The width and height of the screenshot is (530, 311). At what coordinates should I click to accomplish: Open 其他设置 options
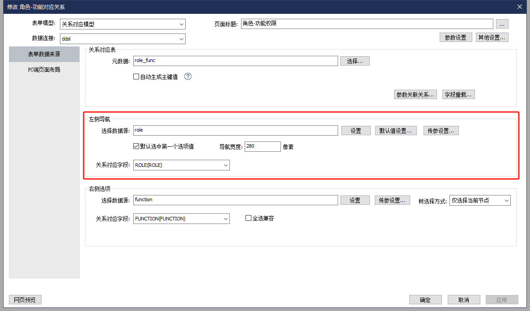492,37
